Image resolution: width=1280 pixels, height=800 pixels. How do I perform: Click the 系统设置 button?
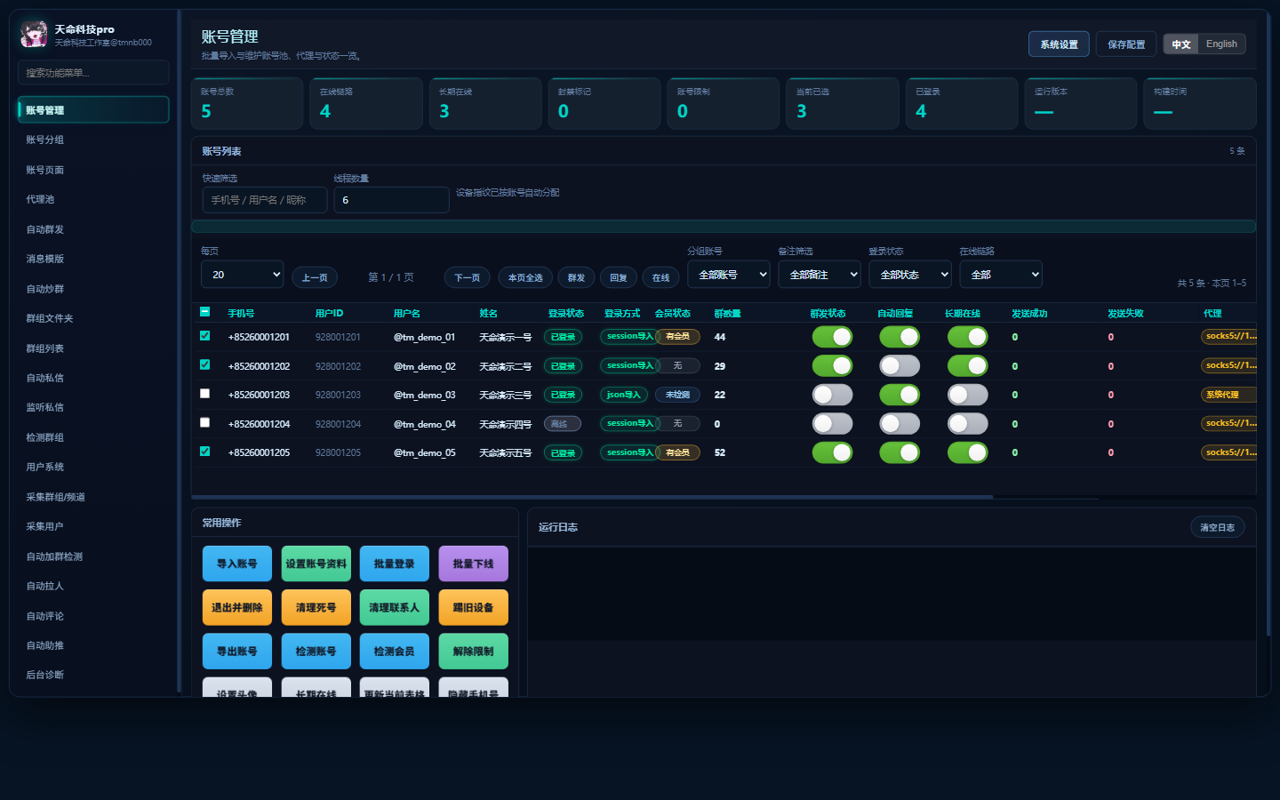(x=1059, y=44)
